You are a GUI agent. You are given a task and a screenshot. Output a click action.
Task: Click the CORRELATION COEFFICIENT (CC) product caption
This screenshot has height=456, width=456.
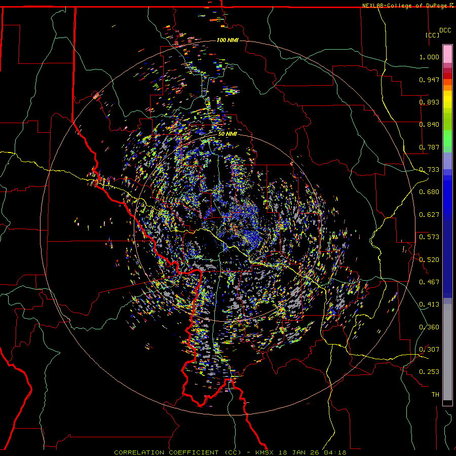pyautogui.click(x=177, y=452)
